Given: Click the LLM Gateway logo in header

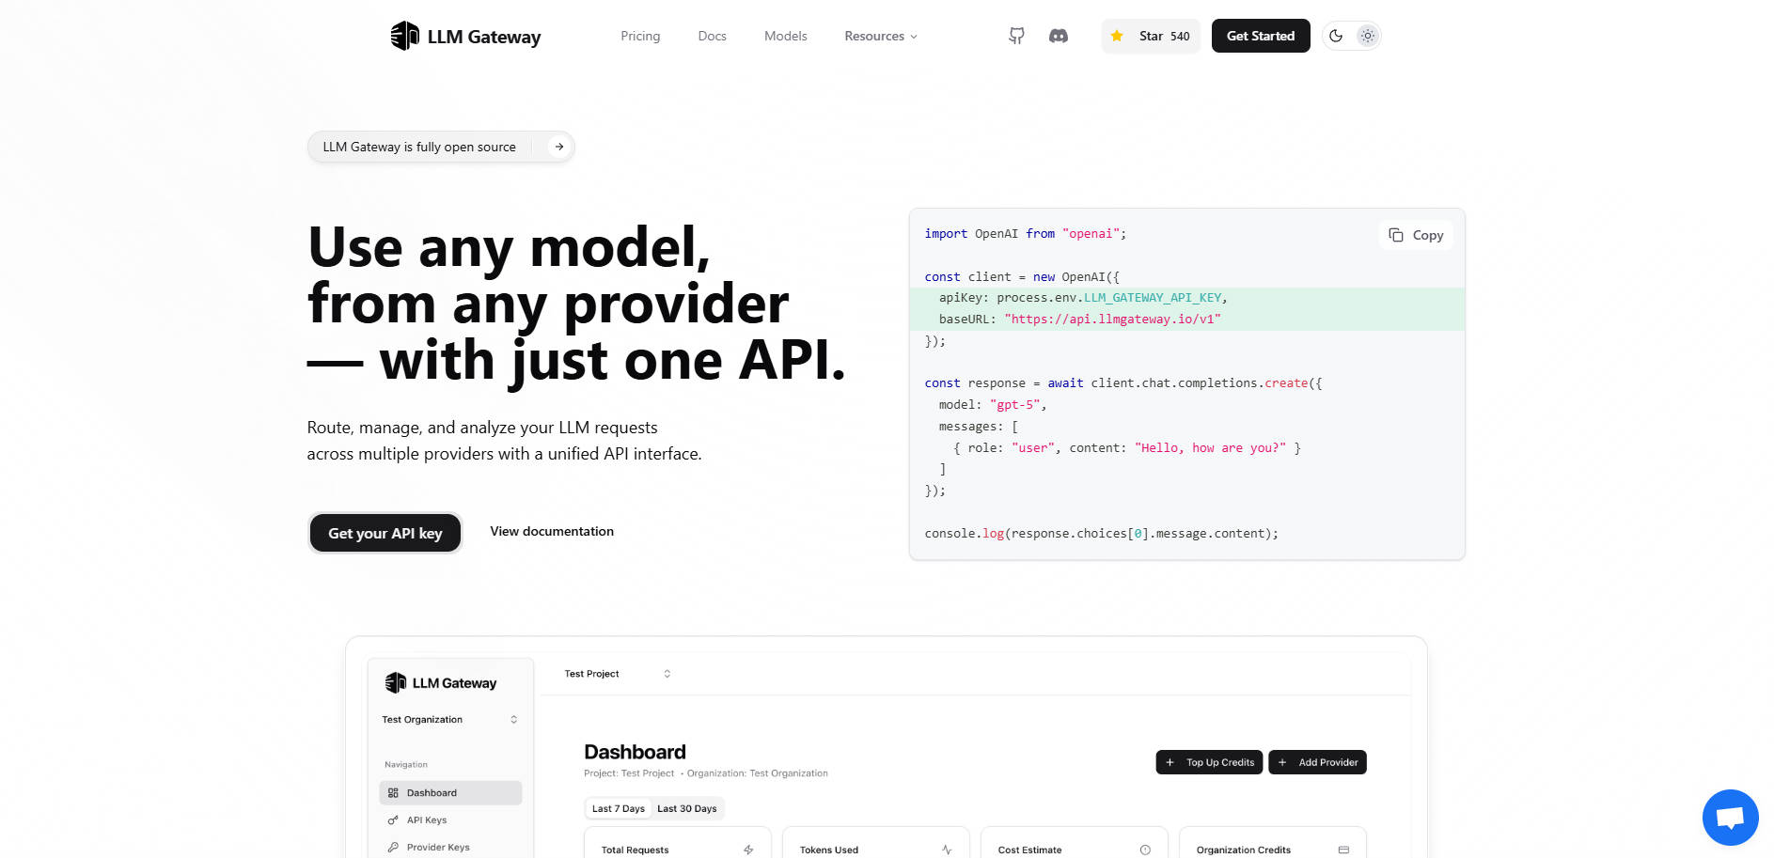Looking at the screenshot, I should (465, 37).
